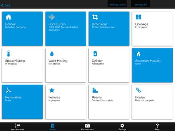Switch to the Settings tab label
The width and height of the screenshot is (175, 131).
pyautogui.click(x=122, y=130)
